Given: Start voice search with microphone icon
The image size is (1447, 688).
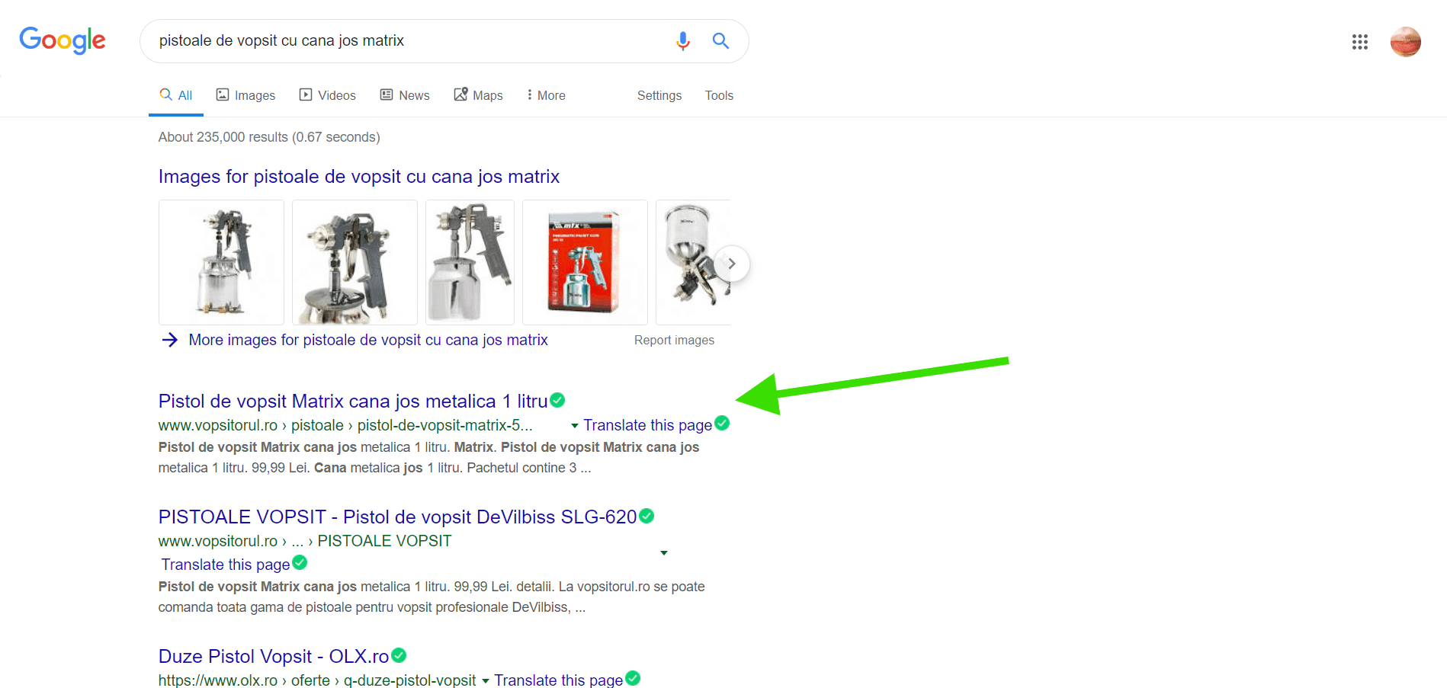Looking at the screenshot, I should (683, 40).
